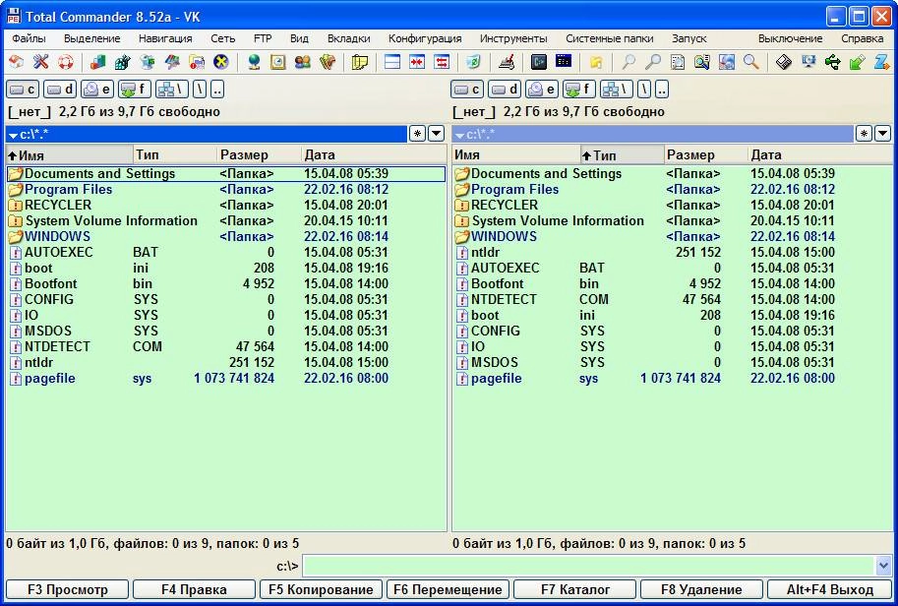Switch left panel to drive e
This screenshot has height=606, width=898.
97,90
